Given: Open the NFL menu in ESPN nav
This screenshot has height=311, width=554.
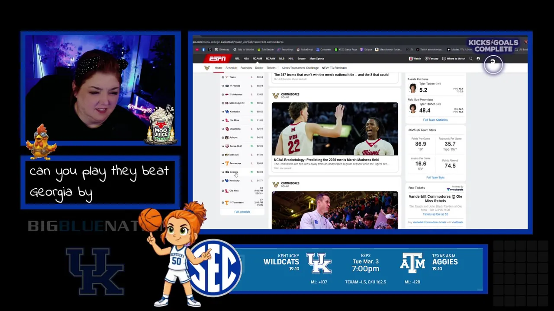Looking at the screenshot, I should 237,58.
